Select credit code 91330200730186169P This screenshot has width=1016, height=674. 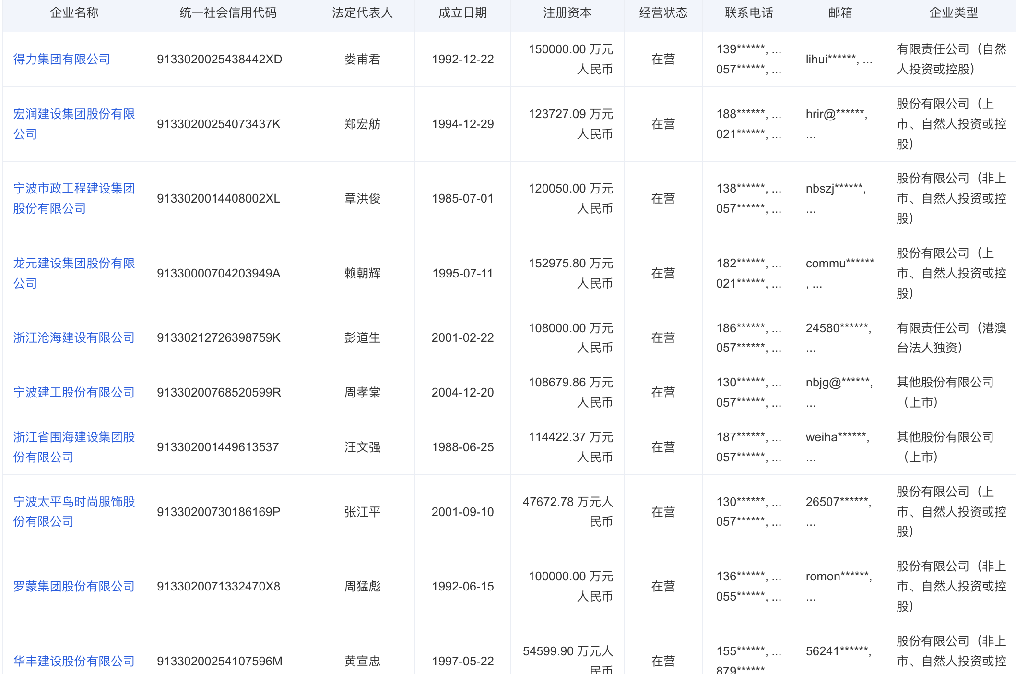click(x=219, y=512)
